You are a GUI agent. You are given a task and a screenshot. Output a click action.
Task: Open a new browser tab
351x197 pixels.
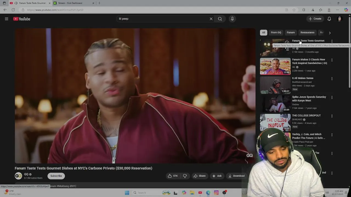coord(99,3)
